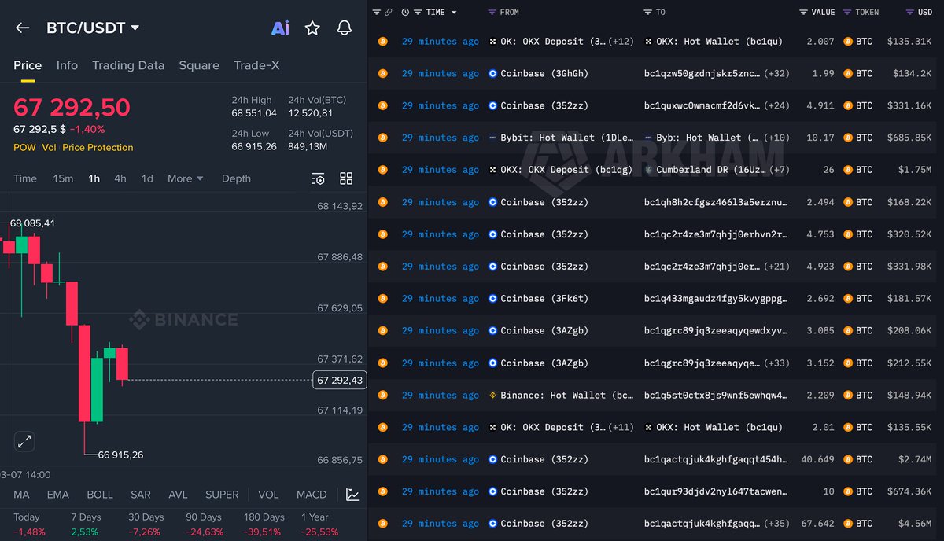
Task: Click 24h High 68 551,04 value
Action: coord(254,113)
